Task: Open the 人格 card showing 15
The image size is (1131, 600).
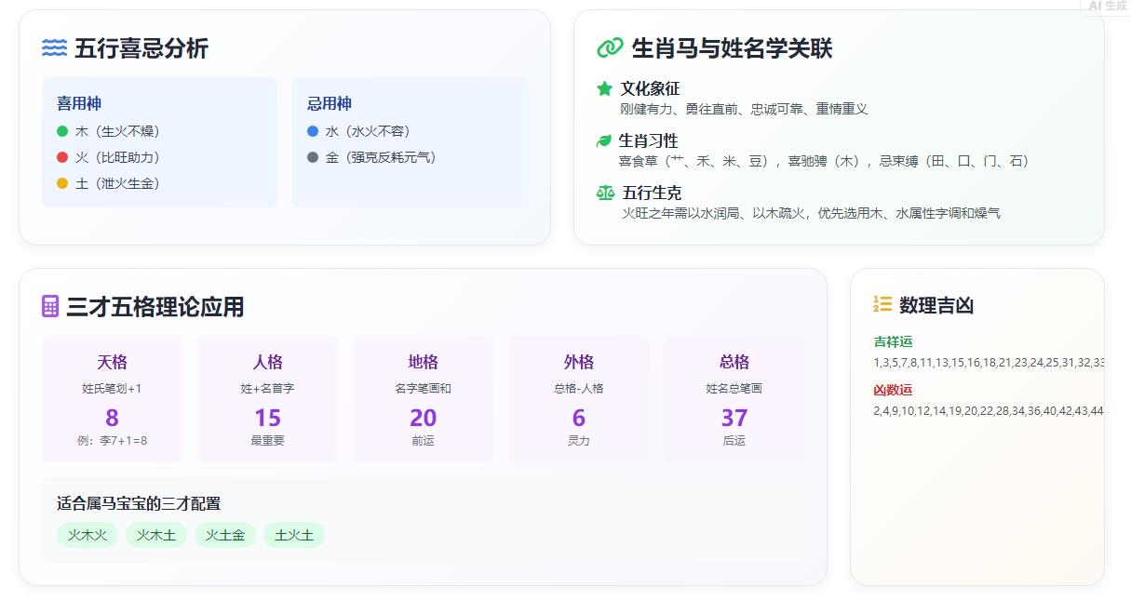Action: click(x=267, y=399)
